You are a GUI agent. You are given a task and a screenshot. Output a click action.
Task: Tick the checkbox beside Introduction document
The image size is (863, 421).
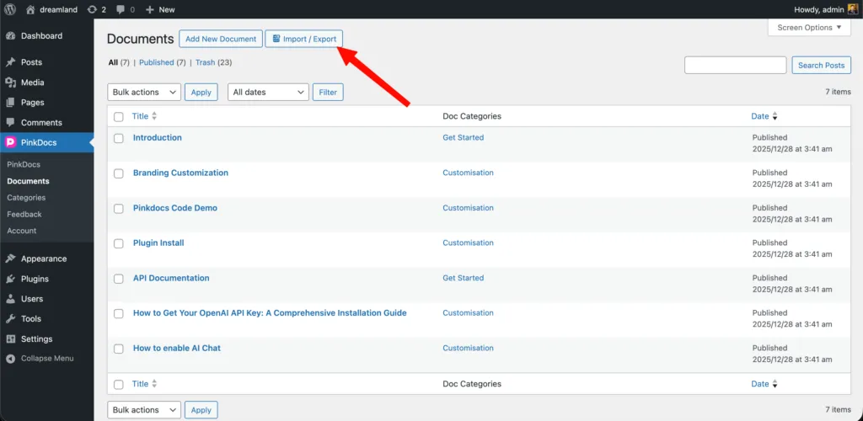119,138
